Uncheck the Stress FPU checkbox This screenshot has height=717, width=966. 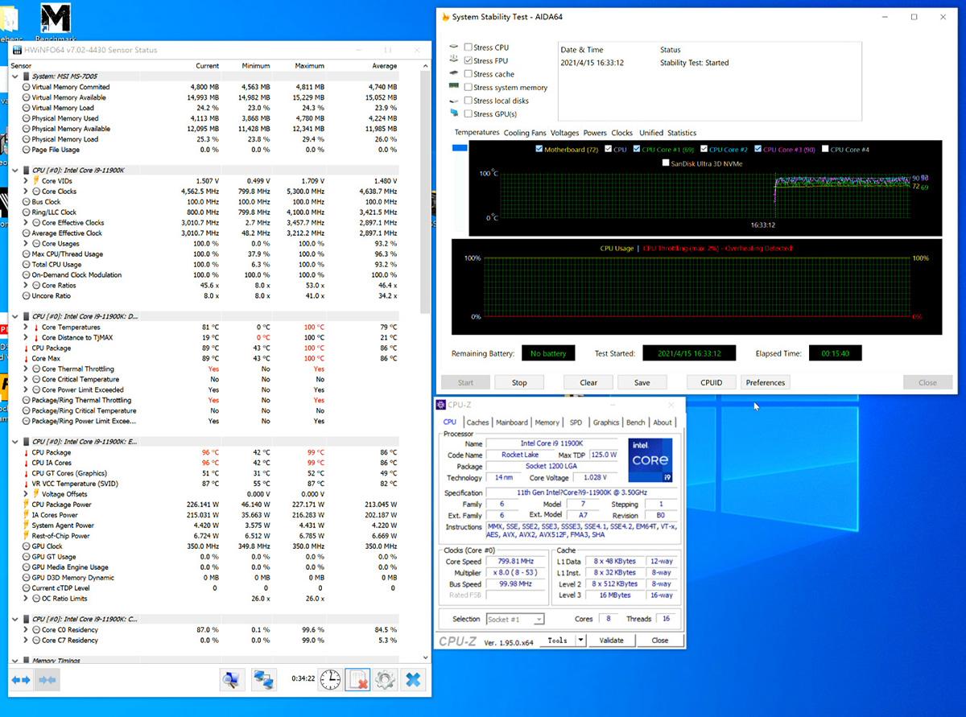pos(469,60)
